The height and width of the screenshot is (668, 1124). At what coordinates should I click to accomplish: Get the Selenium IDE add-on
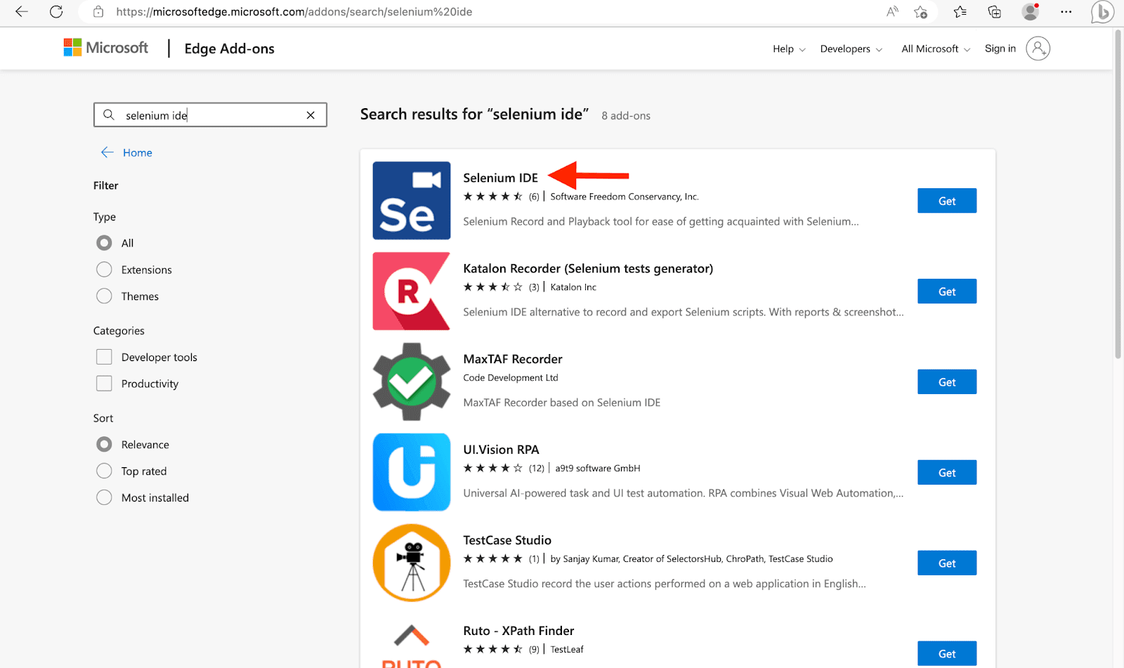(946, 200)
